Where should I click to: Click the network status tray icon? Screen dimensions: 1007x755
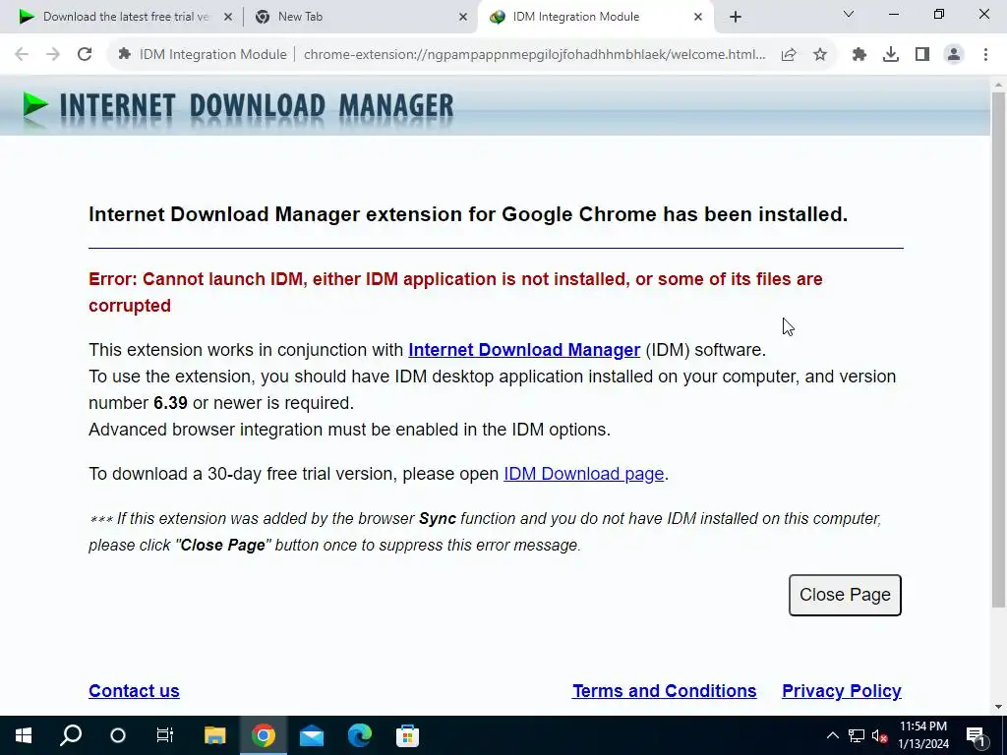click(857, 735)
